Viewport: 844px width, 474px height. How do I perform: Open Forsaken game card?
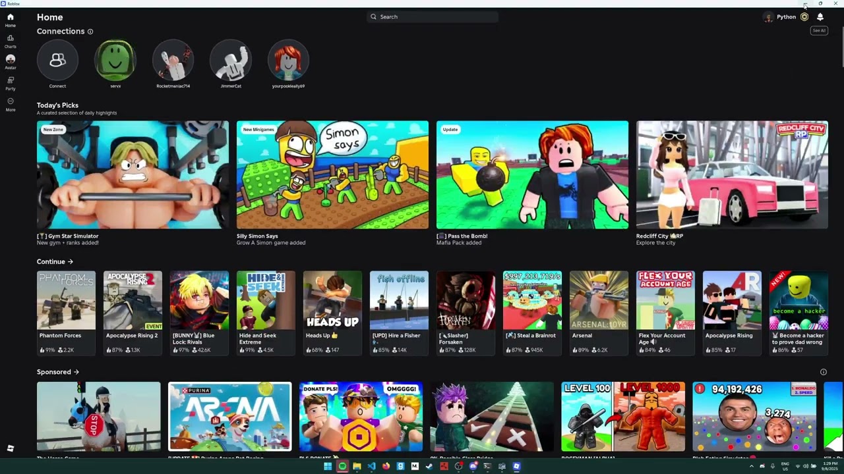pos(466,313)
